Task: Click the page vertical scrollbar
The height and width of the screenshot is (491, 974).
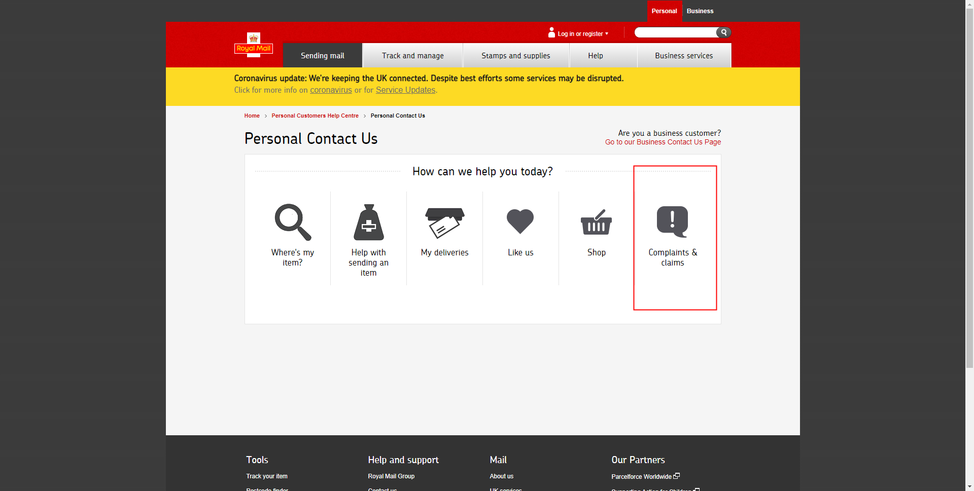Action: (x=969, y=203)
